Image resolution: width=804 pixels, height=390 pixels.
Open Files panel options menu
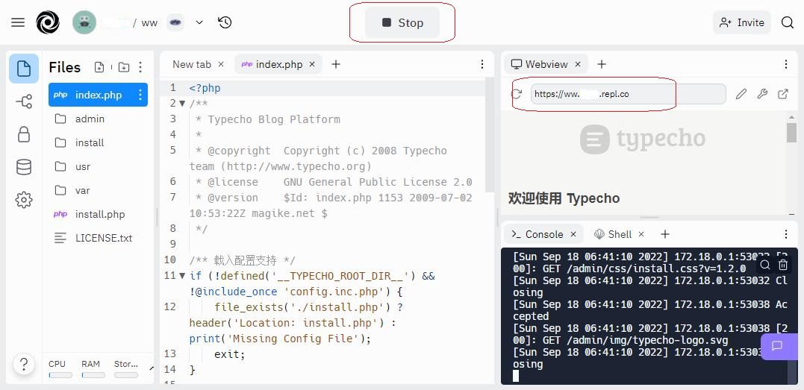[140, 67]
